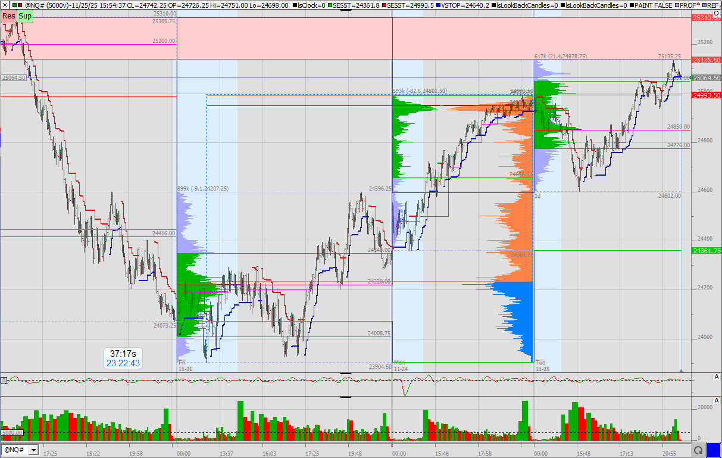722x458 pixels.
Task: Select the second lsLookBackCandles=0 label
Action: click(595, 5)
